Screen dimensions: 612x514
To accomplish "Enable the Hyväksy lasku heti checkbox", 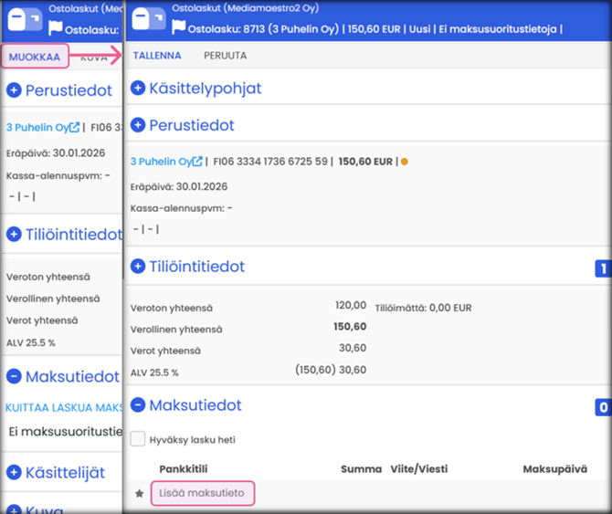I will [x=138, y=439].
